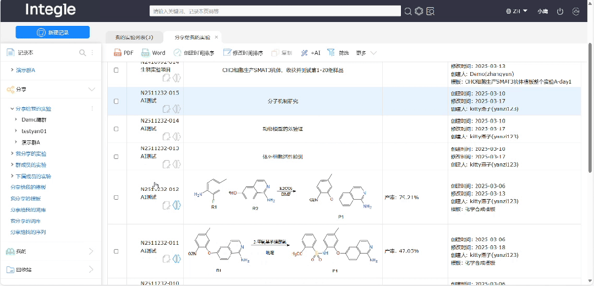The height and width of the screenshot is (286, 594).
Task: Tick the checkbox for row N2511232-014
Action: 116,129
